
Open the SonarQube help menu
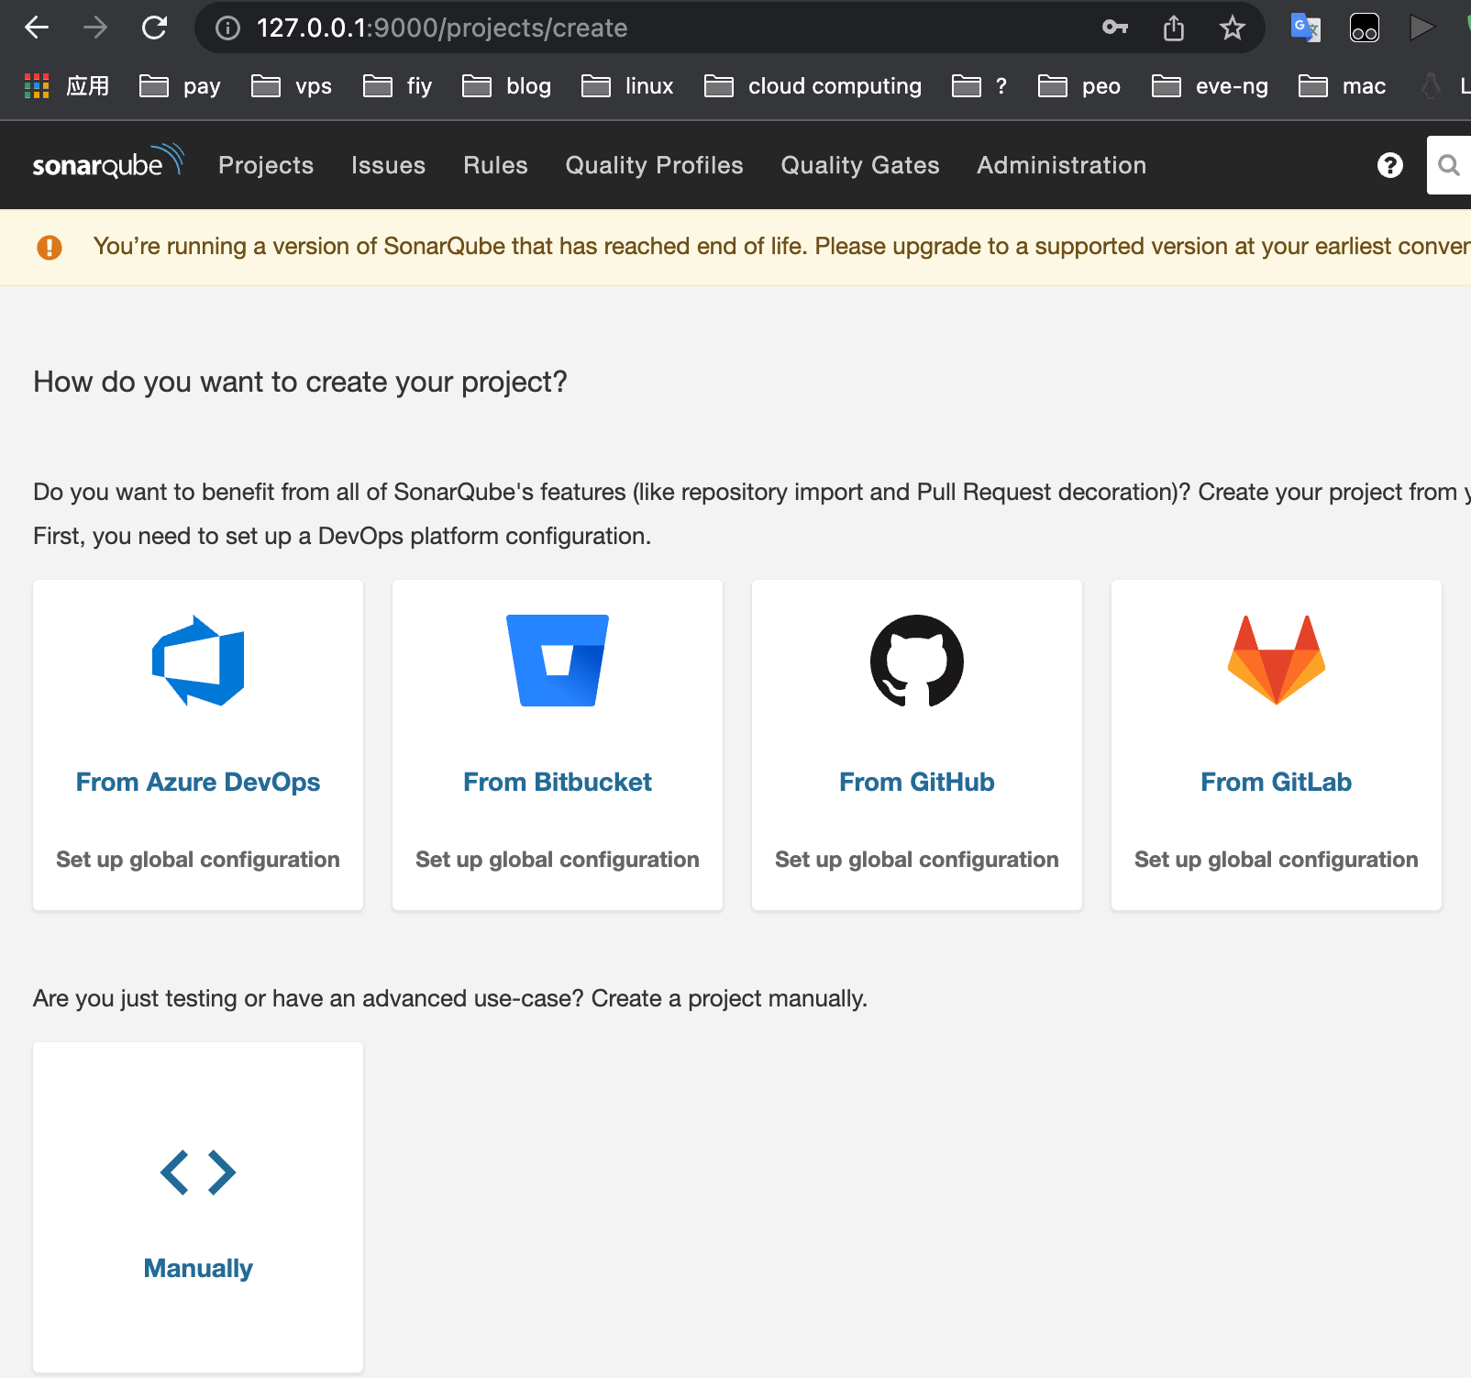pyautogui.click(x=1390, y=165)
